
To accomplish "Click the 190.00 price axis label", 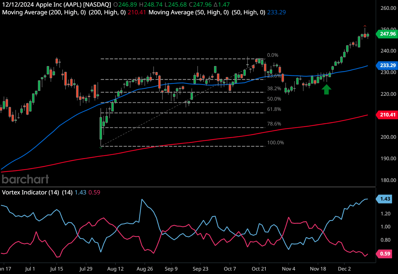I will pyautogui.click(x=388, y=158).
